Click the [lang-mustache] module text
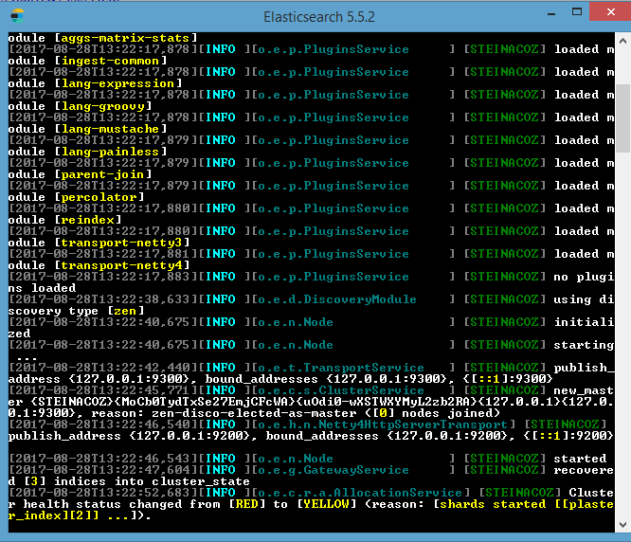This screenshot has height=542, width=631. point(111,129)
